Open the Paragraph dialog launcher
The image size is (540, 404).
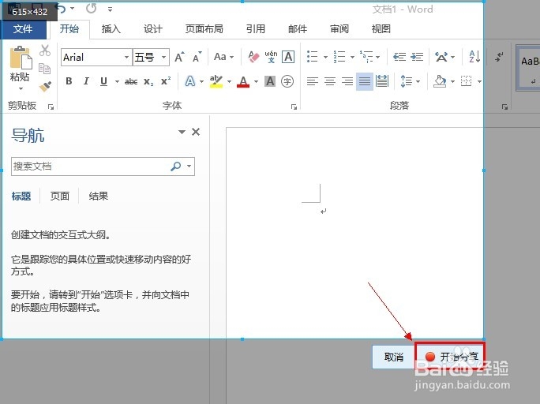[505, 107]
